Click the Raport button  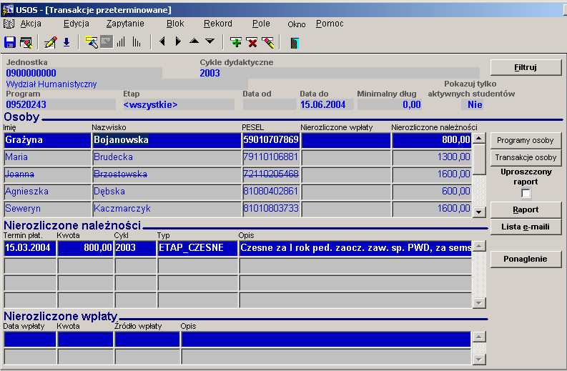point(526,209)
